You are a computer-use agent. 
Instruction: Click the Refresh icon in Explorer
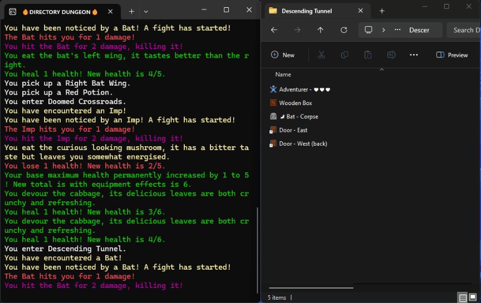click(x=343, y=30)
